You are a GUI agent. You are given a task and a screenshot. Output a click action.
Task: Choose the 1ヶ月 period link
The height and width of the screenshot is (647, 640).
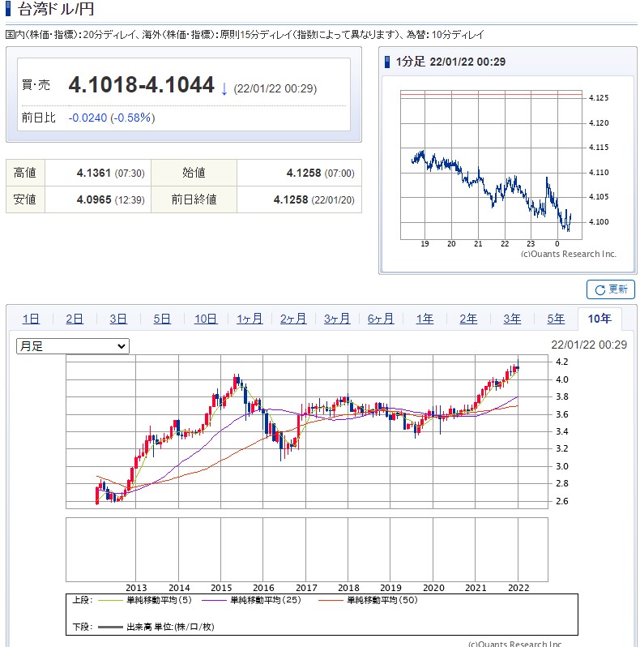click(250, 319)
